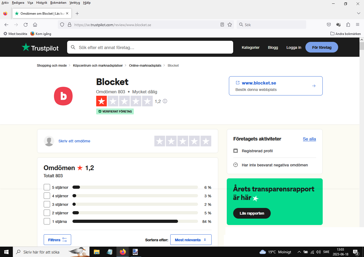Check the 2 stjärnor filter box
Viewport: 364px width, 257px height.
pyautogui.click(x=47, y=213)
